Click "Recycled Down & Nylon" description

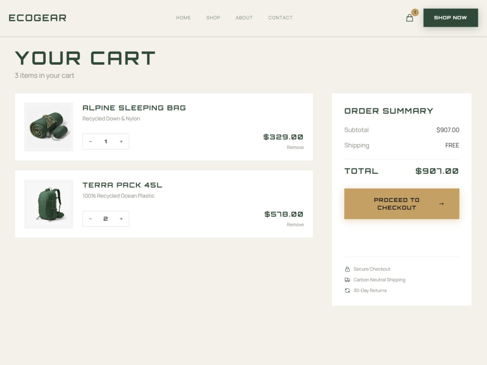(x=111, y=119)
